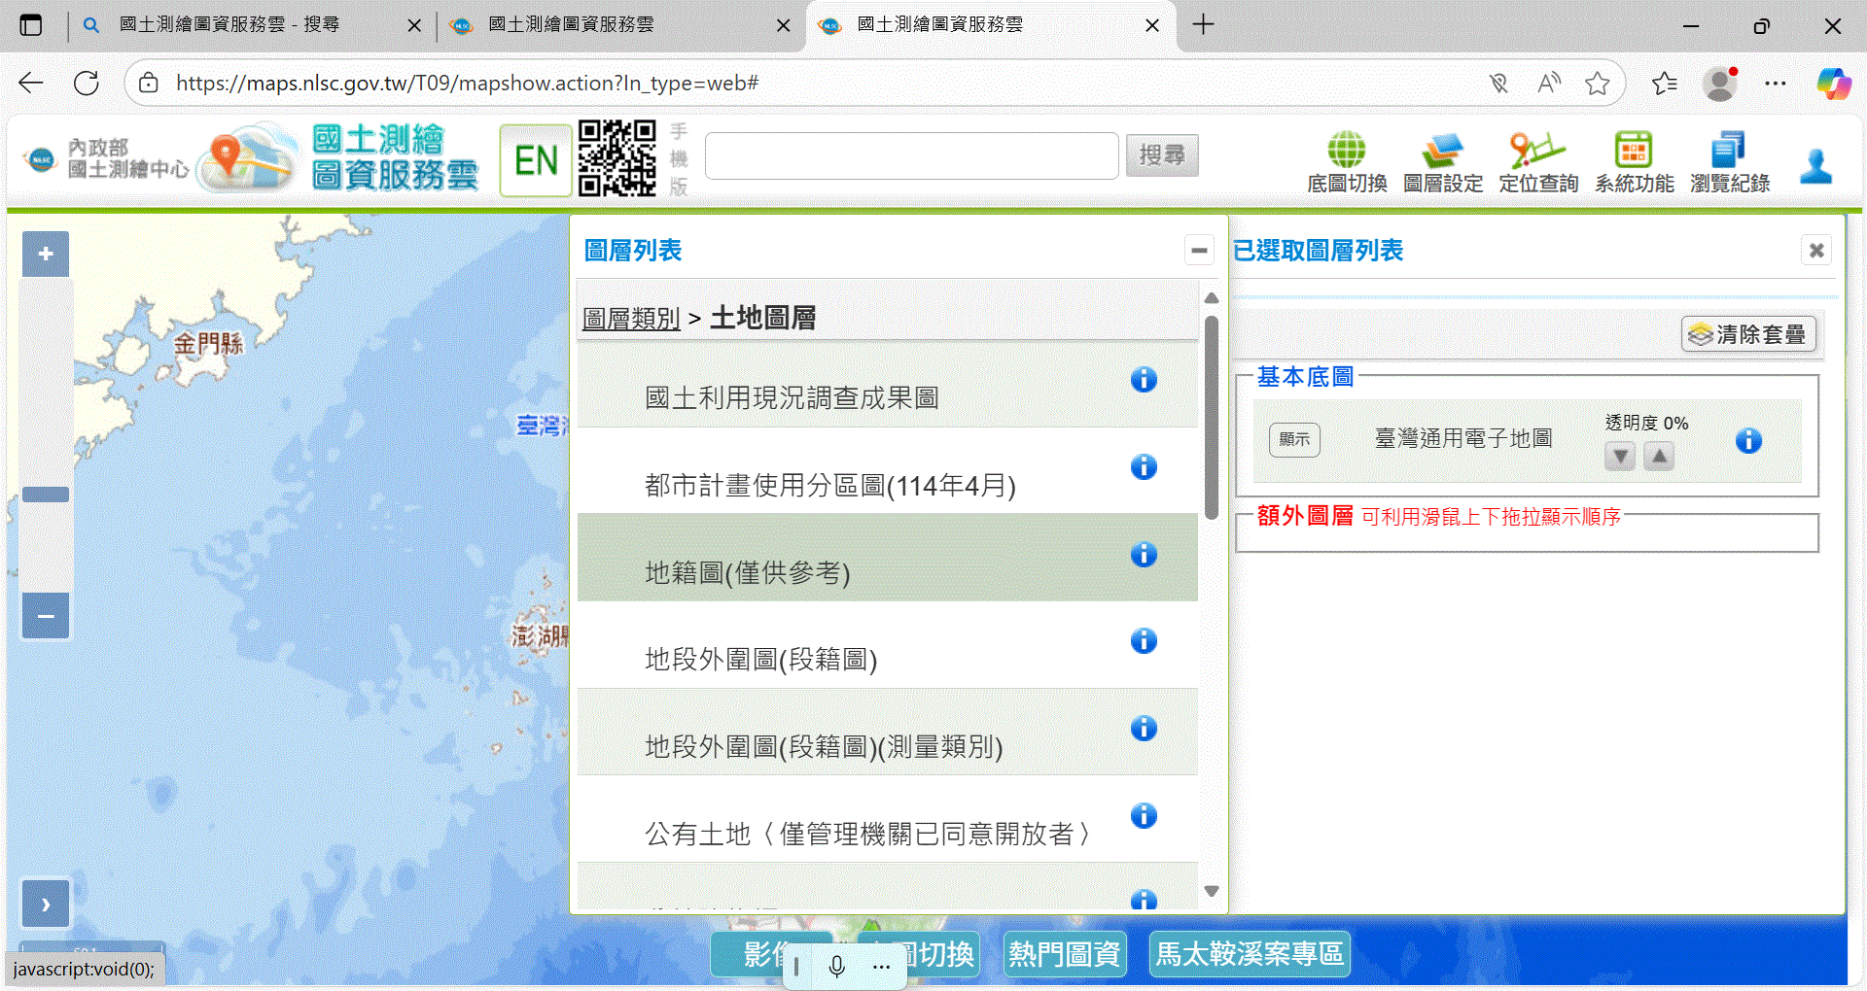This screenshot has height=991, width=1867.
Task: Open the 圖層設定 layer settings icon
Action: pyautogui.click(x=1442, y=161)
